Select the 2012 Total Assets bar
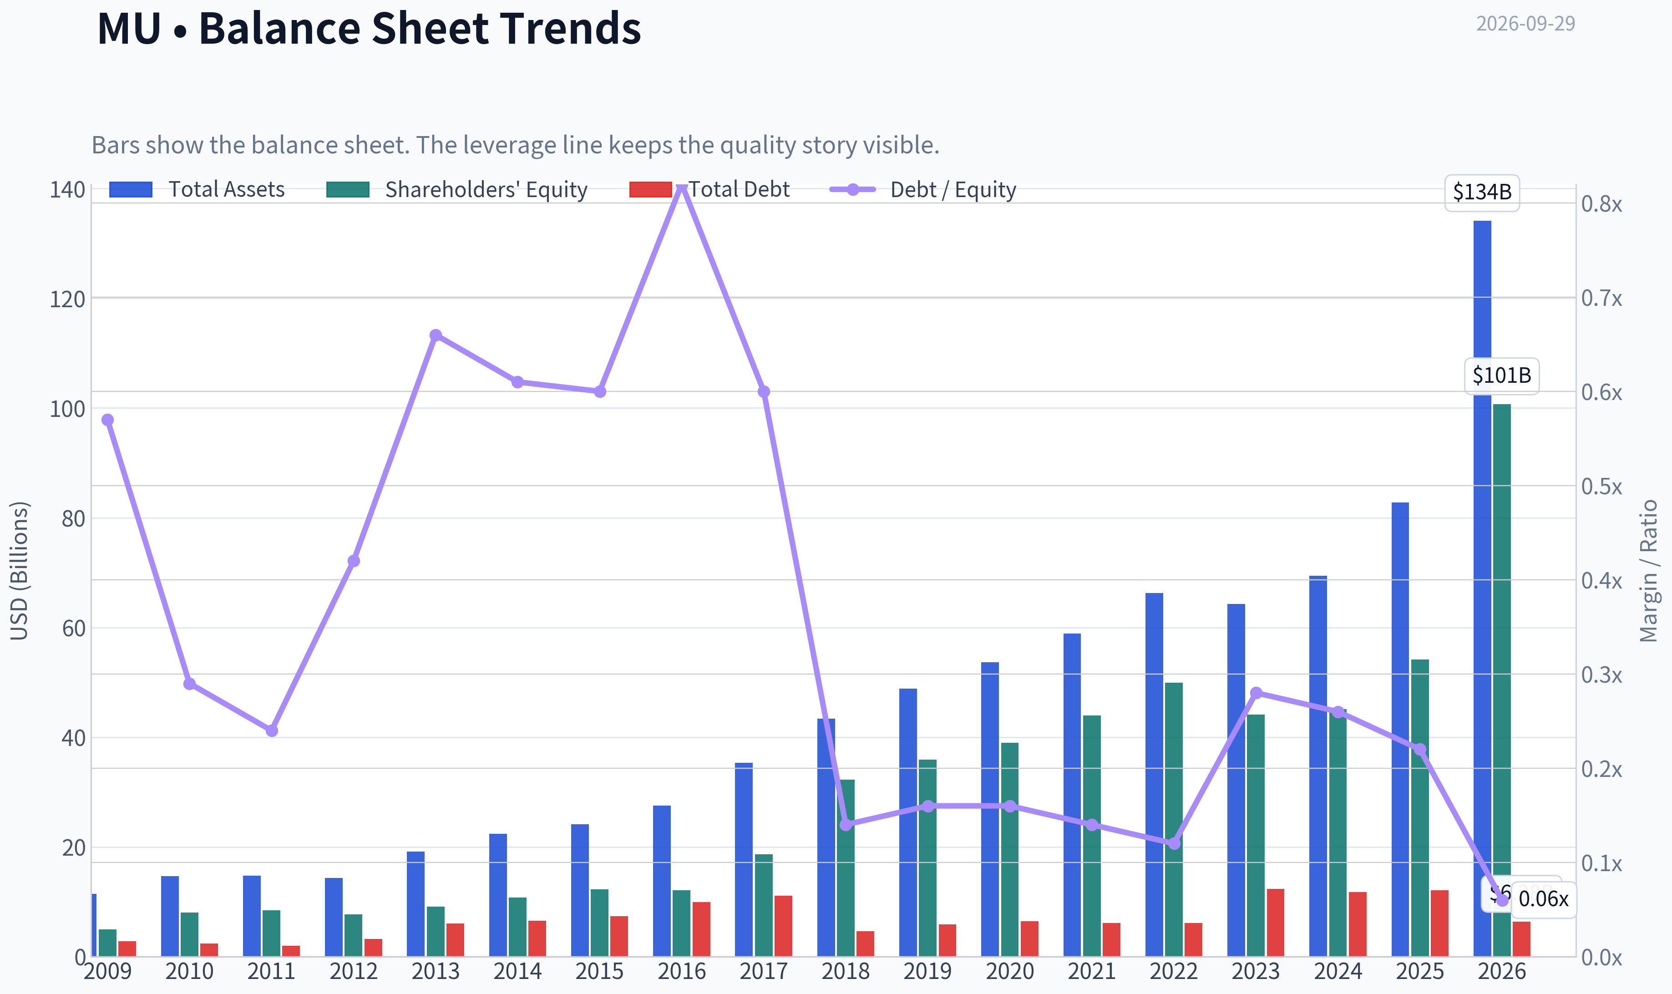Image resolution: width=1672 pixels, height=994 pixels. click(x=334, y=917)
